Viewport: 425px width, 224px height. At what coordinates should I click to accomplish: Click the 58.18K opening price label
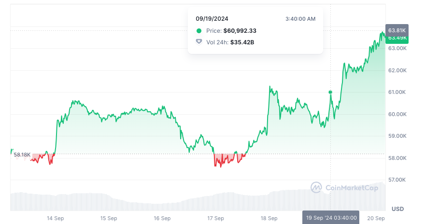[x=22, y=155]
